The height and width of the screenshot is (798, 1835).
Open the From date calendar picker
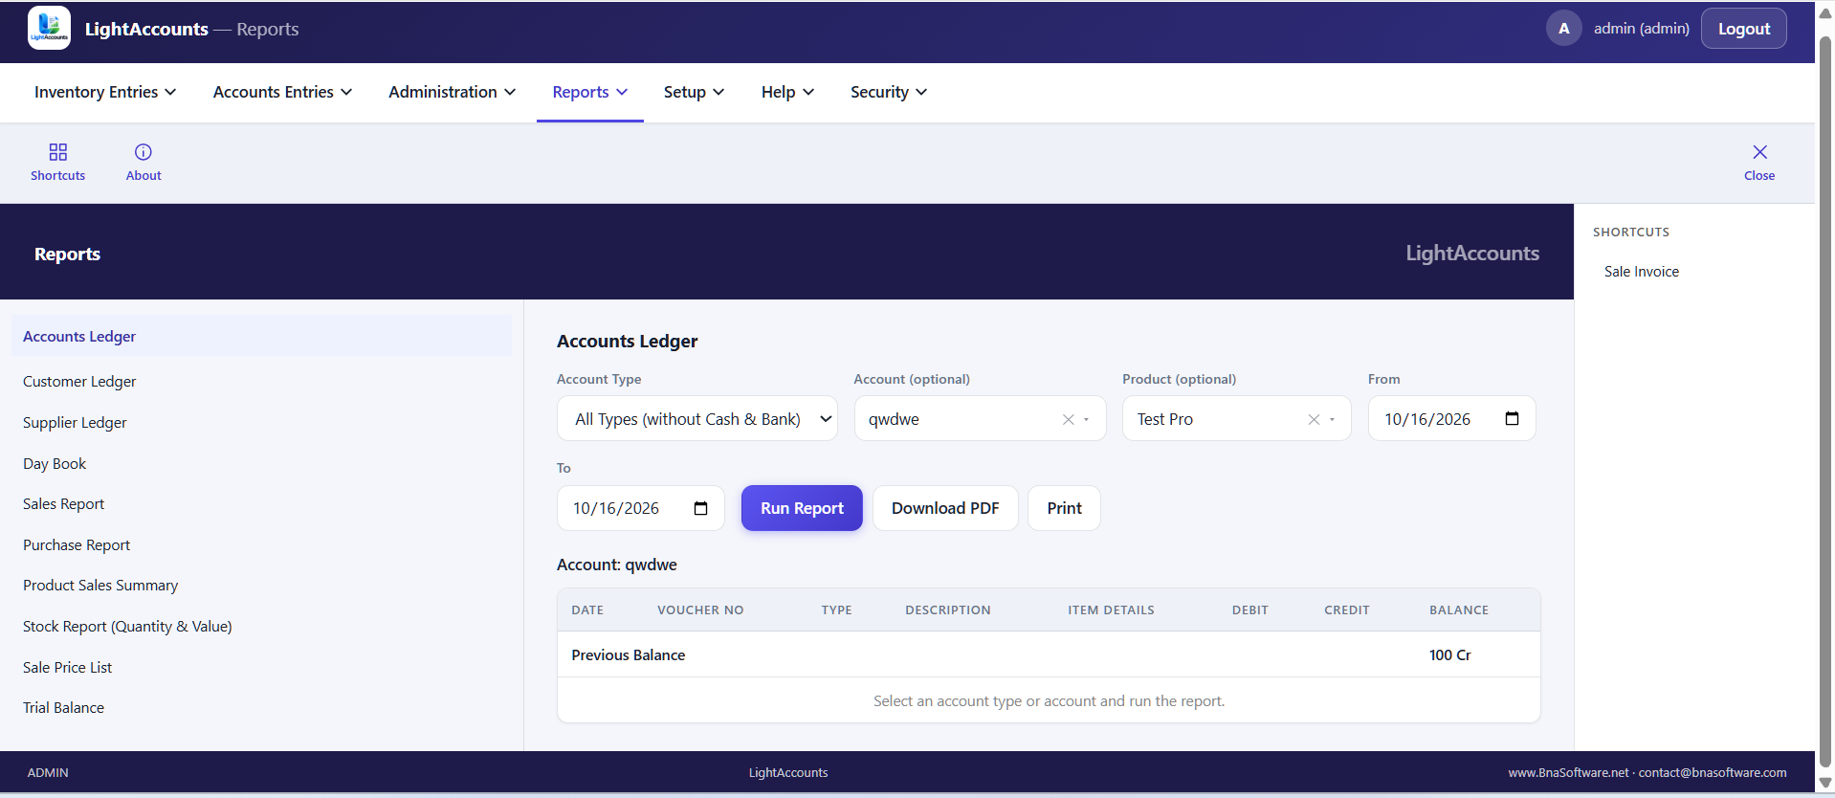pyautogui.click(x=1512, y=418)
